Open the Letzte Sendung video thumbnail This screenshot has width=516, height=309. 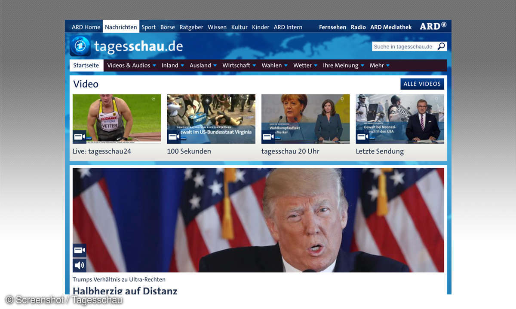click(x=400, y=119)
